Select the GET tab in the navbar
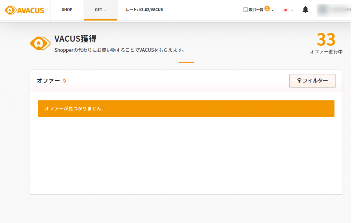The image size is (354, 223). point(98,10)
